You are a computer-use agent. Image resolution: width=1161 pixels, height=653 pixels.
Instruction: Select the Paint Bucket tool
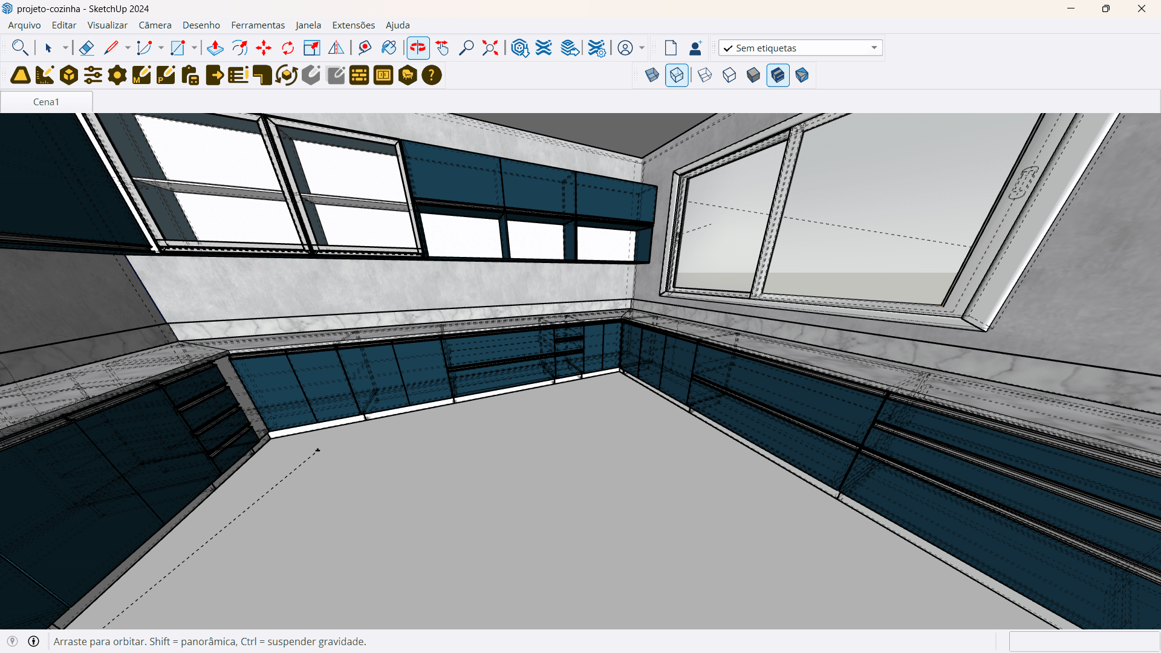point(389,48)
